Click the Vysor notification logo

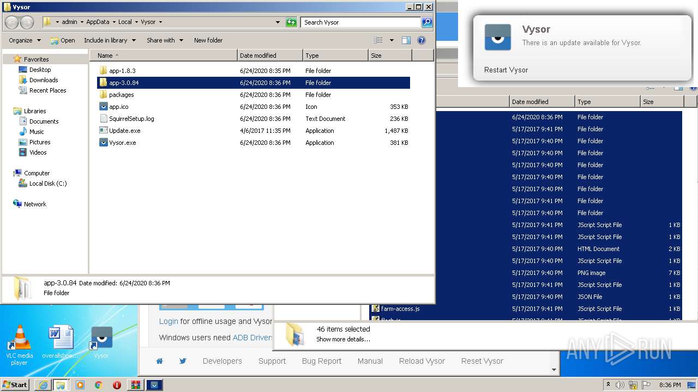(498, 37)
